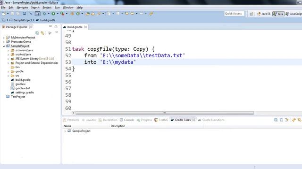302x169 pixels.
Task: Expand the src/main/java folder
Action: 8,50
